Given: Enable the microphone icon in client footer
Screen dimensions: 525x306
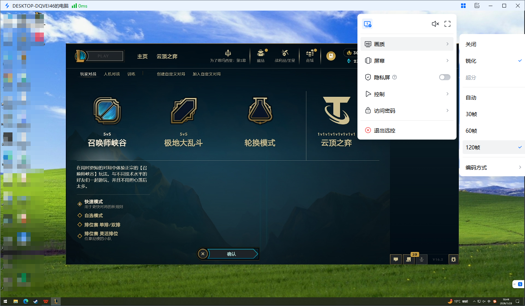Looking at the screenshot, I should (x=421, y=259).
